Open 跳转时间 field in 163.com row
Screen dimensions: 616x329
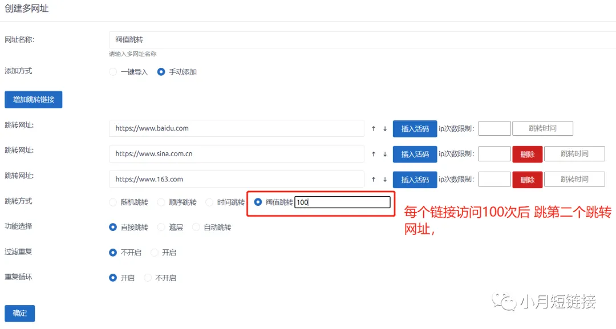pos(574,180)
